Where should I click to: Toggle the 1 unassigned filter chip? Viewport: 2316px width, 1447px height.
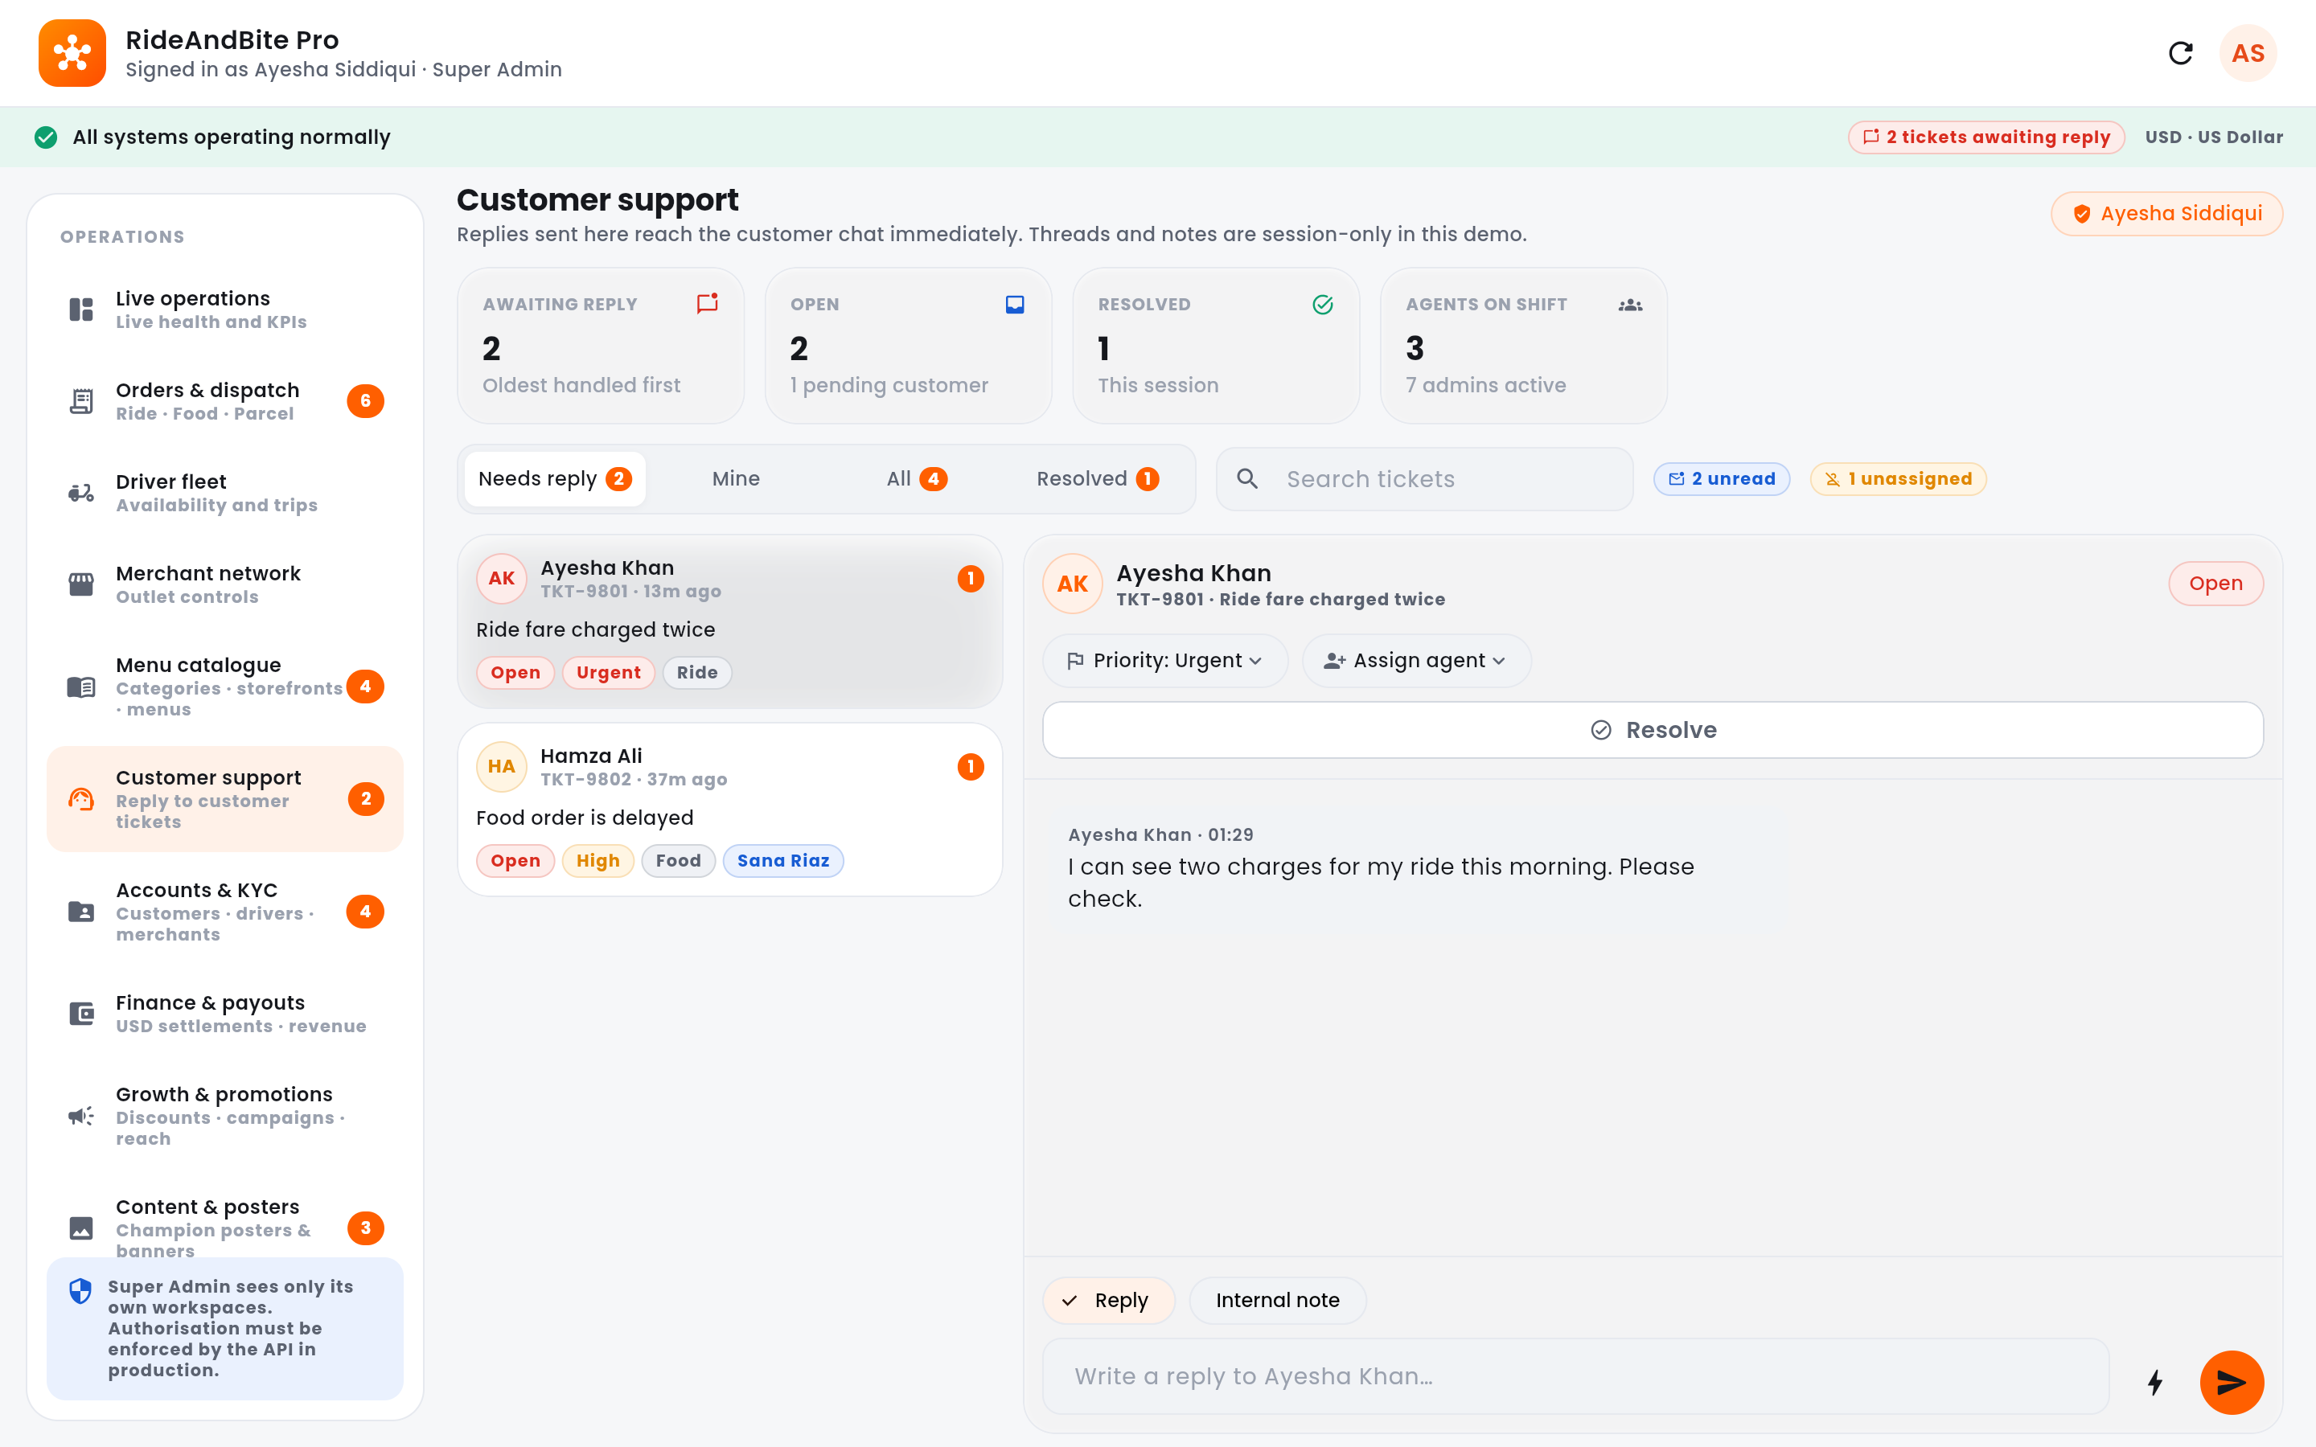click(1898, 478)
